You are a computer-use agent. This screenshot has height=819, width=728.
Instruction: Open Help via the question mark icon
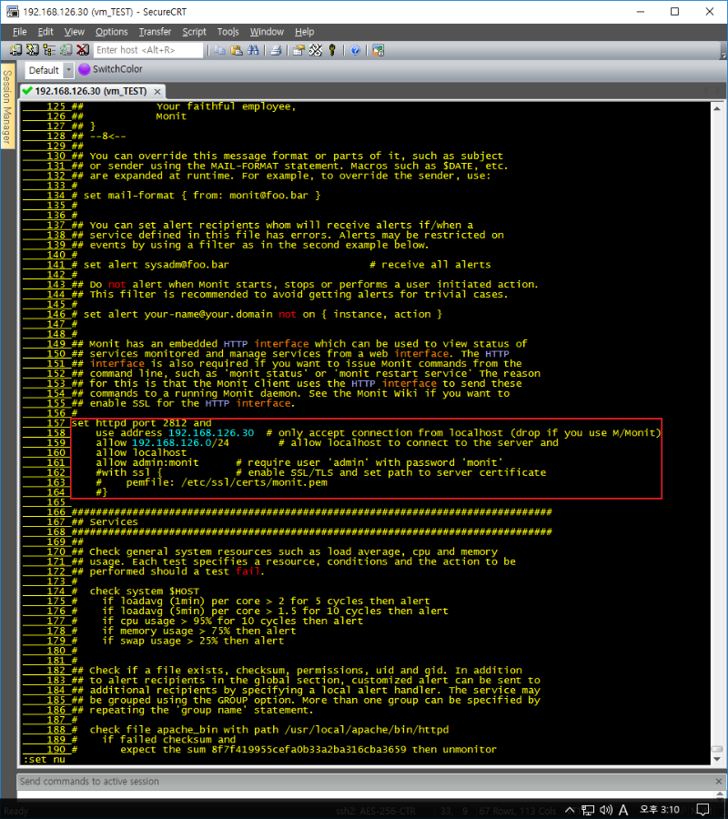point(355,50)
